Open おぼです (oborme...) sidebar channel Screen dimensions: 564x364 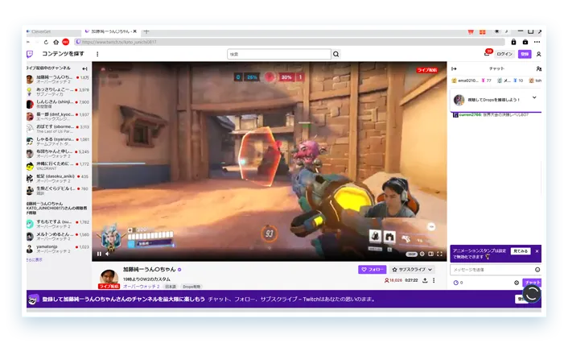tap(58, 129)
